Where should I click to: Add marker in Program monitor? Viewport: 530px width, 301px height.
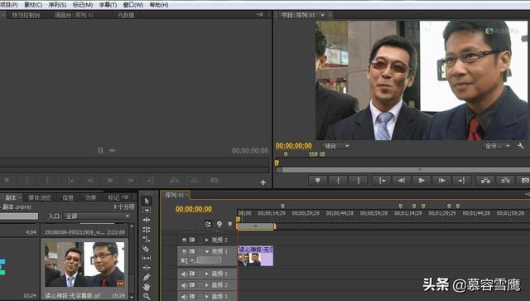(x=317, y=181)
